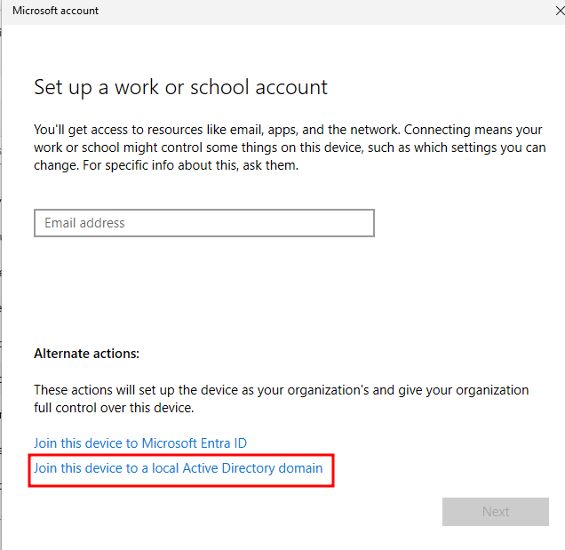Close the Microsoft account dialog

click(557, 11)
